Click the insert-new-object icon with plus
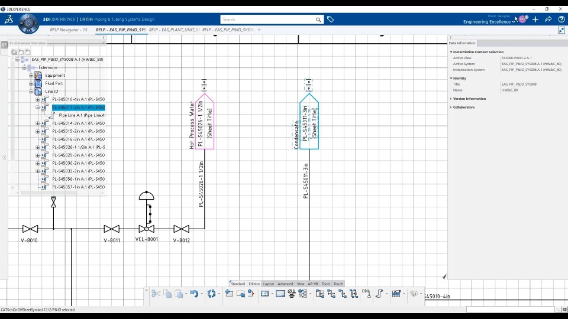Image resolution: width=568 pixels, height=319 pixels. tap(229, 294)
